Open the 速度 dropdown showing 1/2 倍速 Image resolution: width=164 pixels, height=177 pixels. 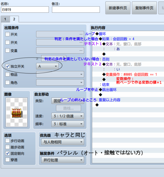(x=68, y=116)
